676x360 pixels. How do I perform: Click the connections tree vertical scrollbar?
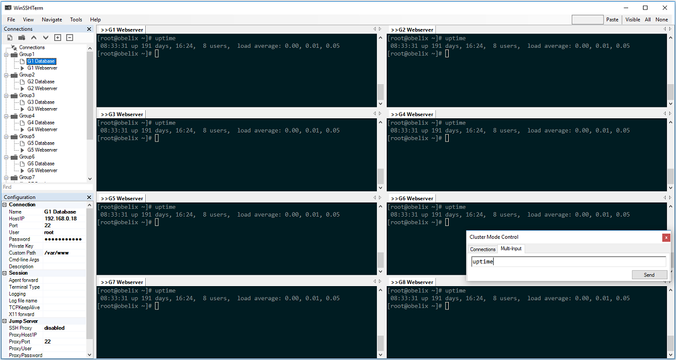(89, 95)
